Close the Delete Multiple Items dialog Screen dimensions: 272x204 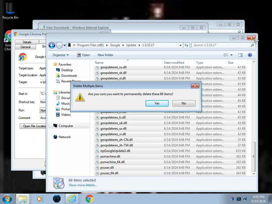coord(195,86)
